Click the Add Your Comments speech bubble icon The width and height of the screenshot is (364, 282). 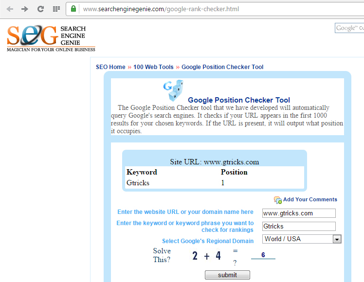[278, 200]
